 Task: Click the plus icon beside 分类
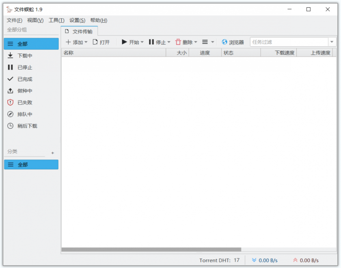pyautogui.click(x=52, y=153)
